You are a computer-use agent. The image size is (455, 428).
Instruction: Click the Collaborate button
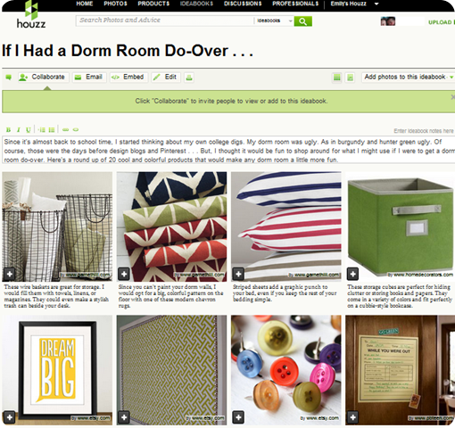pyautogui.click(x=44, y=78)
